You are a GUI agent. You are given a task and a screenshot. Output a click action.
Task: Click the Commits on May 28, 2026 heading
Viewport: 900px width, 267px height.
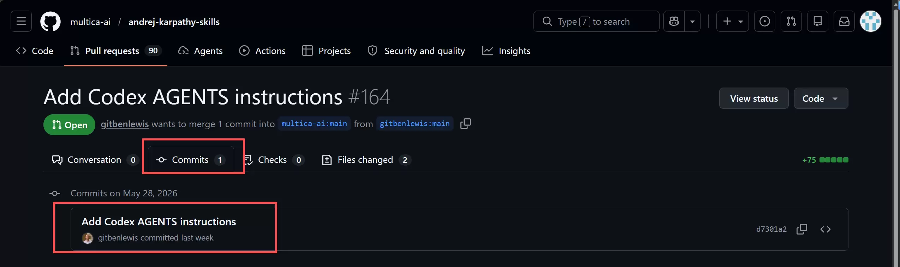124,193
